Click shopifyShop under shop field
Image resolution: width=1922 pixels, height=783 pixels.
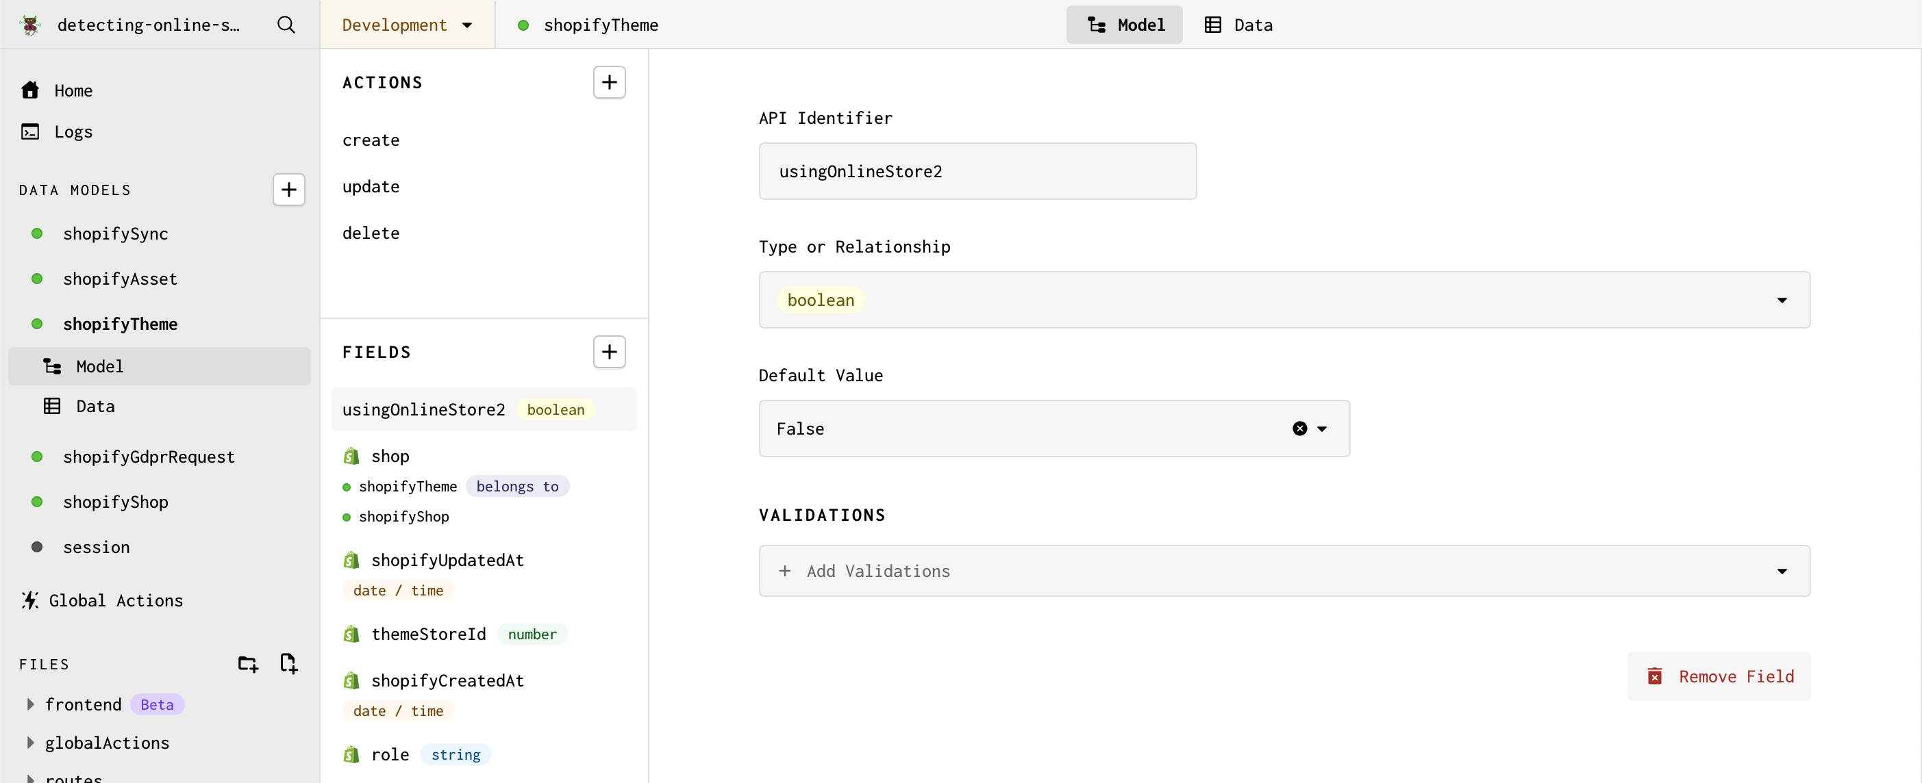(x=403, y=517)
